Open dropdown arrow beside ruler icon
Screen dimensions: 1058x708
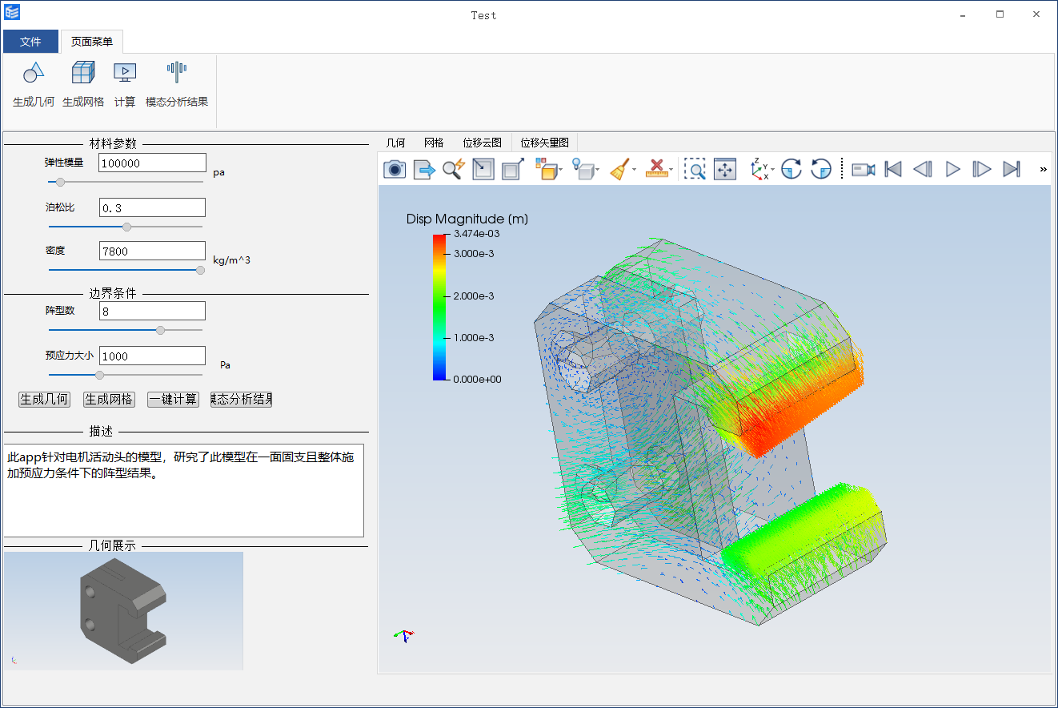pos(671,170)
